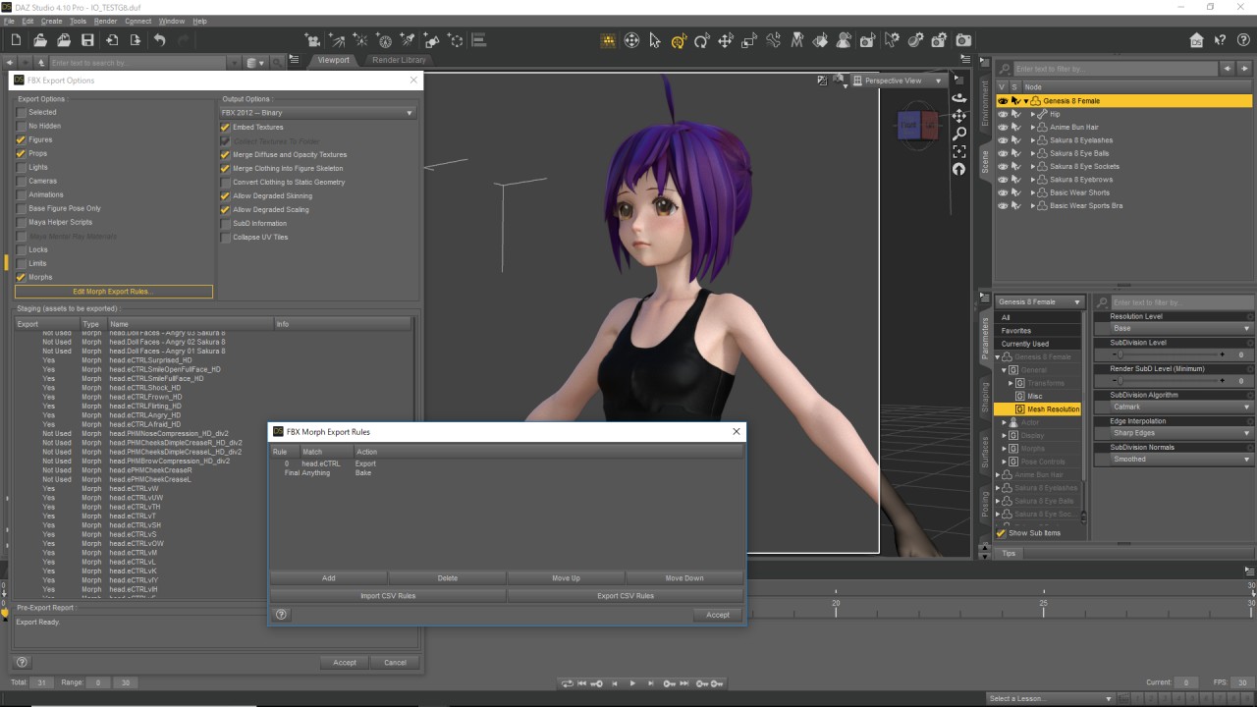The width and height of the screenshot is (1257, 707).
Task: Toggle visibility of Basic Wear Shorts
Action: pyautogui.click(x=1003, y=192)
